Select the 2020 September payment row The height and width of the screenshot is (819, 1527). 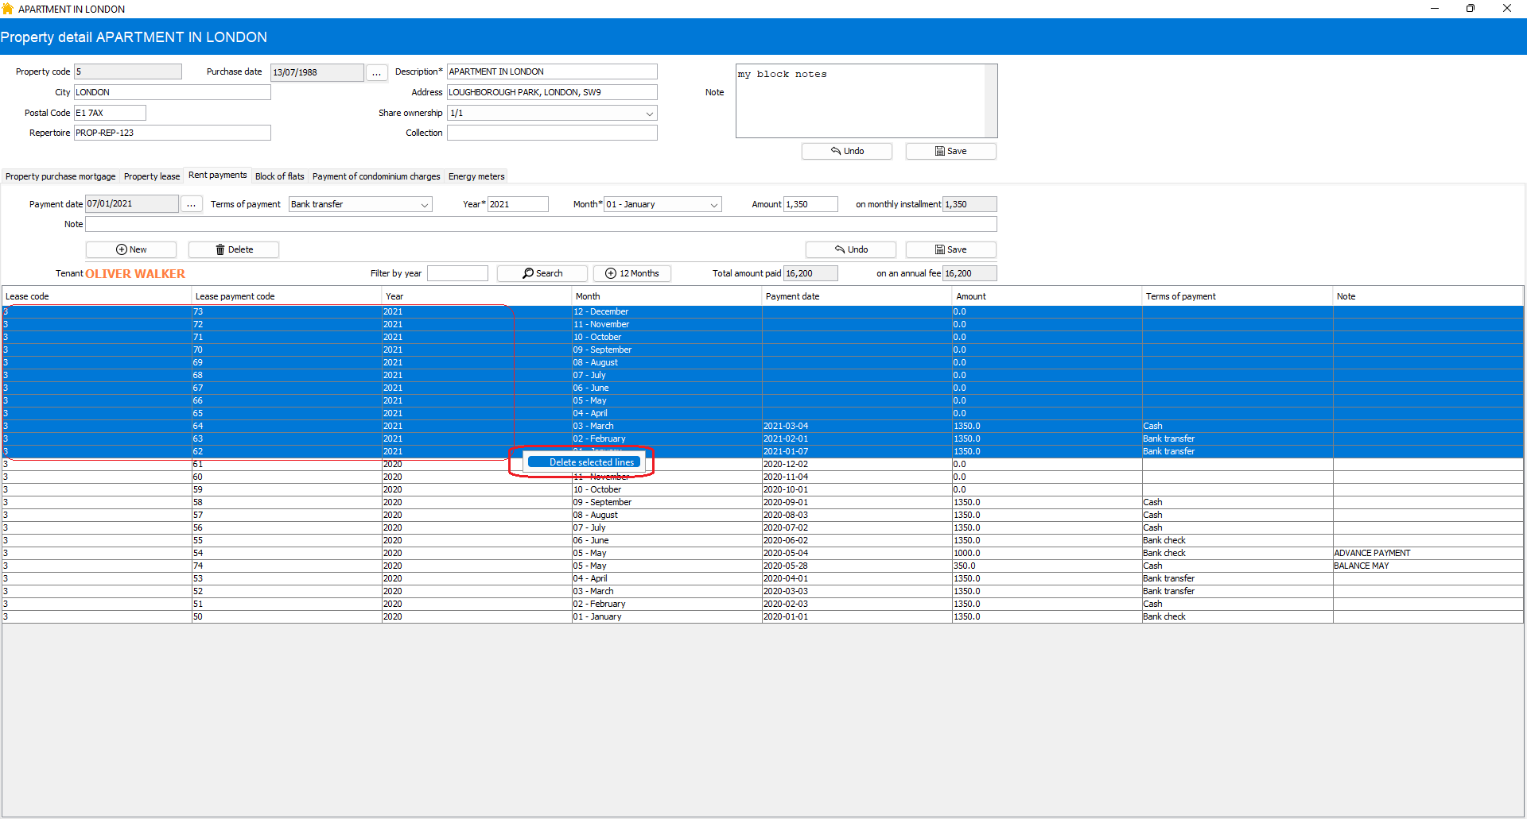click(601, 502)
